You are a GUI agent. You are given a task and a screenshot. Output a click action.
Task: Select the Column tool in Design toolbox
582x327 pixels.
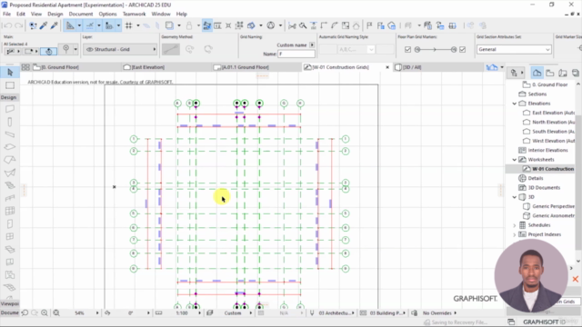pyautogui.click(x=10, y=122)
